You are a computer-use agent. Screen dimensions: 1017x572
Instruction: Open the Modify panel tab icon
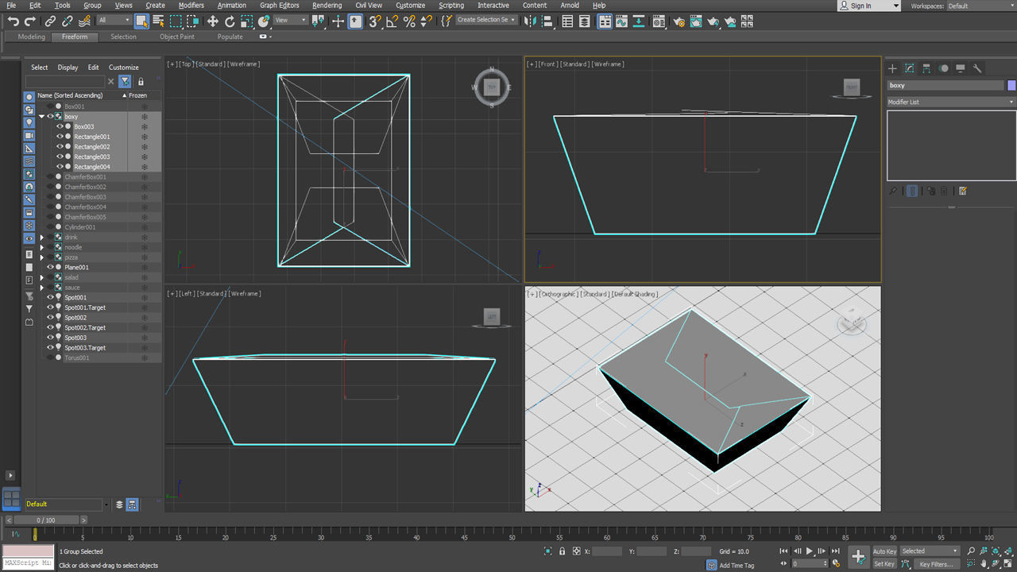click(x=909, y=69)
